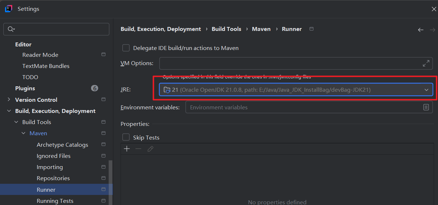
Task: Select Build, Execution, Deployment breadcrumb
Action: pyautogui.click(x=161, y=29)
